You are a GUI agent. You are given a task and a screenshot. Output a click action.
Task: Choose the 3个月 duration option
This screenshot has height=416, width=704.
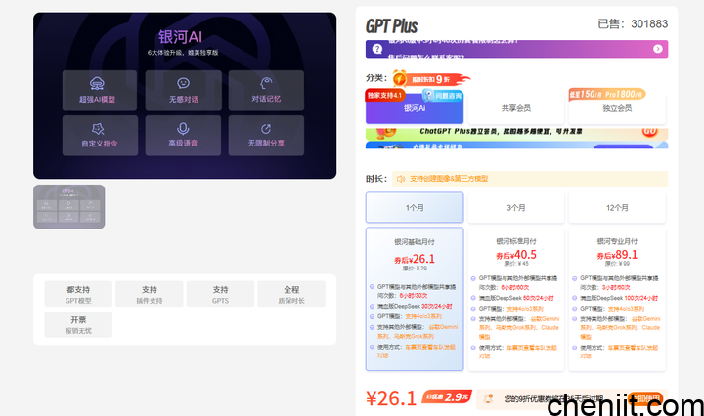[516, 207]
